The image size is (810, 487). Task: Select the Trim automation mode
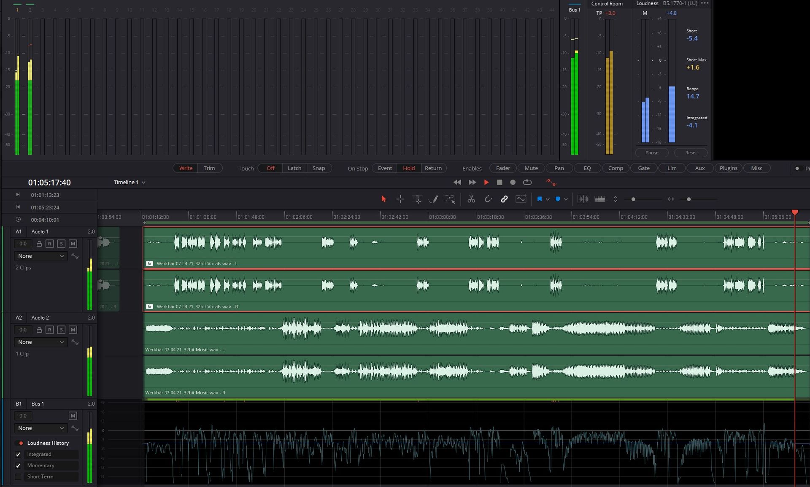point(209,168)
